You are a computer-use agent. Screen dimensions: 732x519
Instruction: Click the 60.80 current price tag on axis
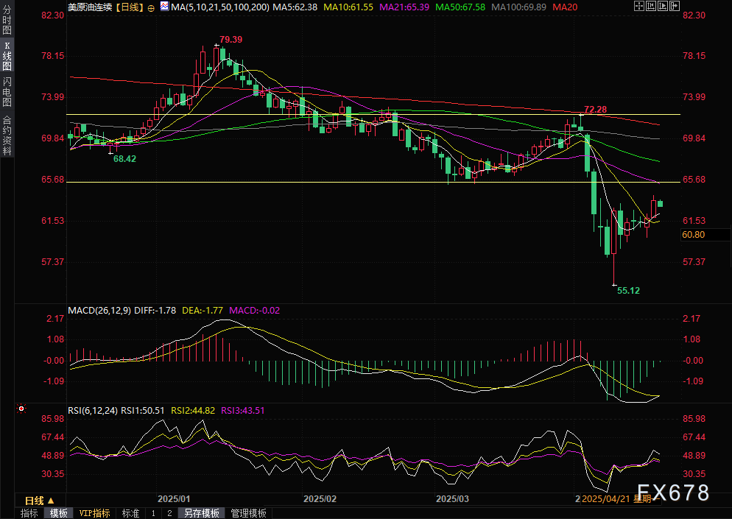click(x=694, y=235)
